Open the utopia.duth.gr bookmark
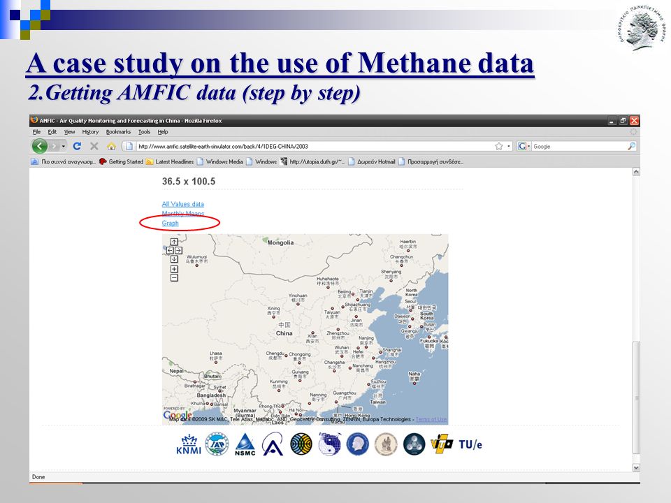The image size is (671, 503). [x=313, y=161]
